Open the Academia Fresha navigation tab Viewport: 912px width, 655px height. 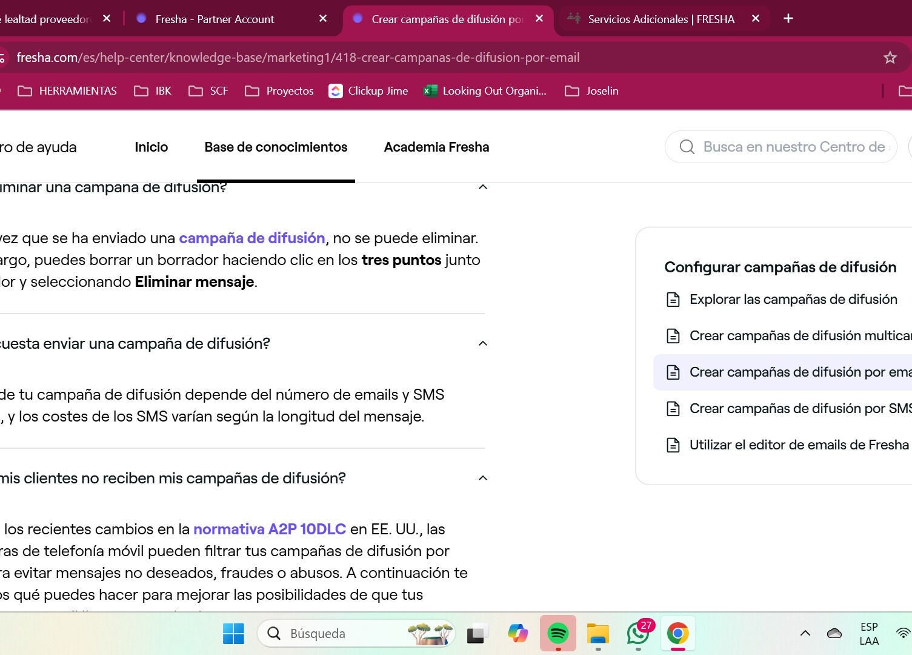coord(436,147)
